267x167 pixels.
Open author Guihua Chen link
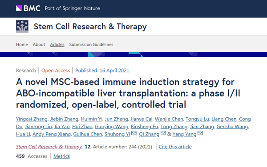88,134
